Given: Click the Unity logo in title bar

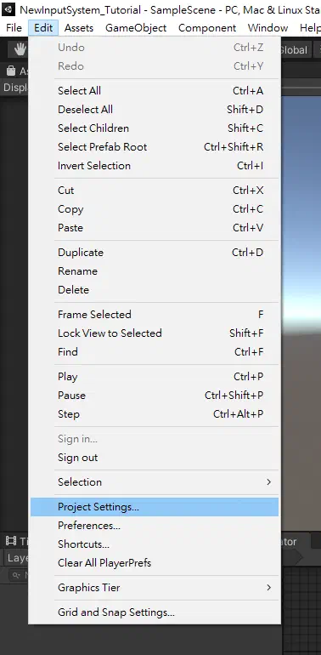Looking at the screenshot, I should 8,9.
